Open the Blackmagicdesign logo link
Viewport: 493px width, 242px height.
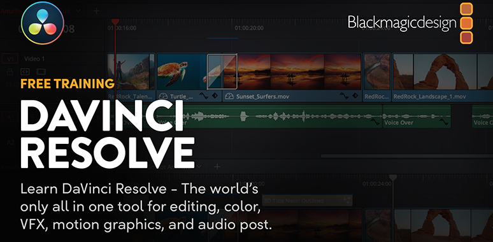point(410,23)
